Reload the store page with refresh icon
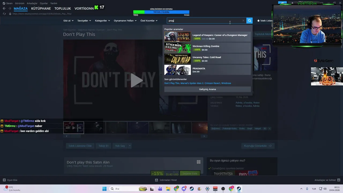The width and height of the screenshot is (343, 193). [x=4, y=14]
